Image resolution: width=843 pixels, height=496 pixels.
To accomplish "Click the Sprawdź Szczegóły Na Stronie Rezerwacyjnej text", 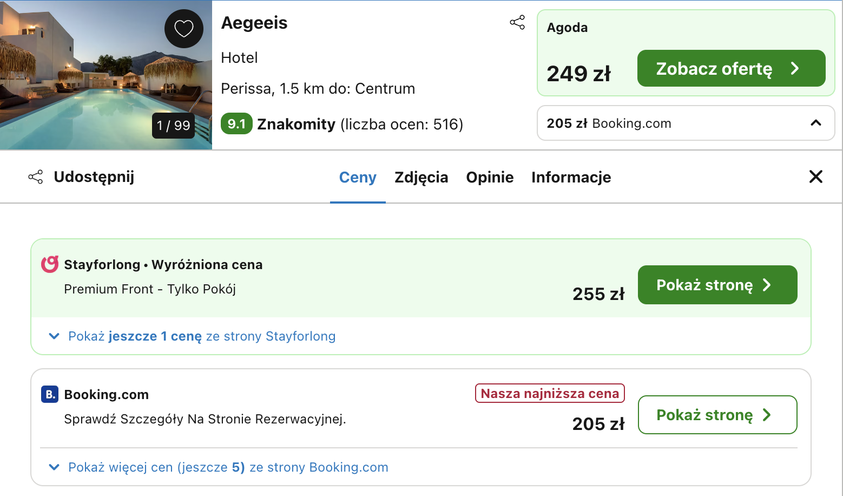I will [x=205, y=419].
